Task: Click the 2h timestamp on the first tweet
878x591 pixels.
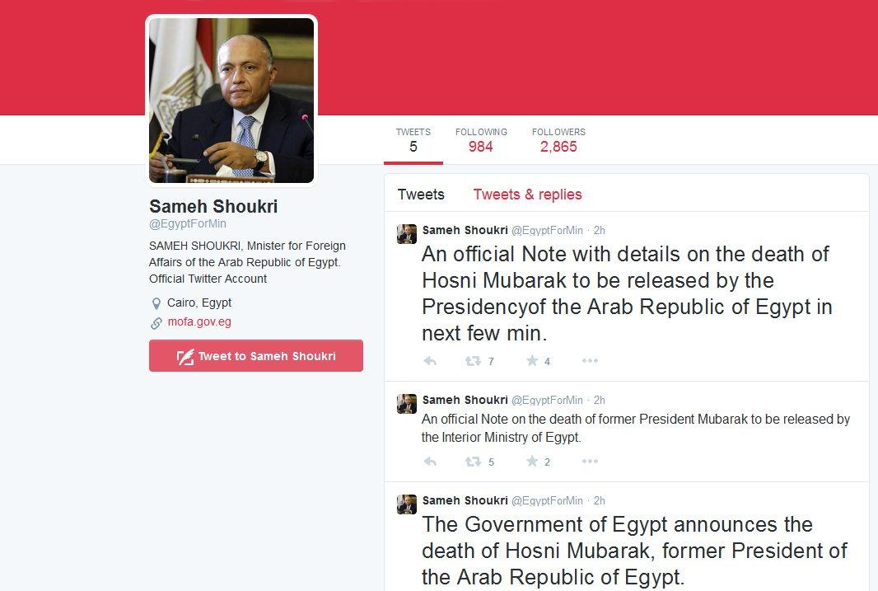Action: click(599, 230)
